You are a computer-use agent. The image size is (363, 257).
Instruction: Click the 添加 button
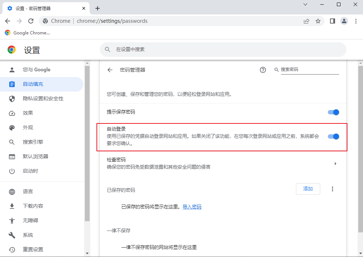(x=308, y=189)
